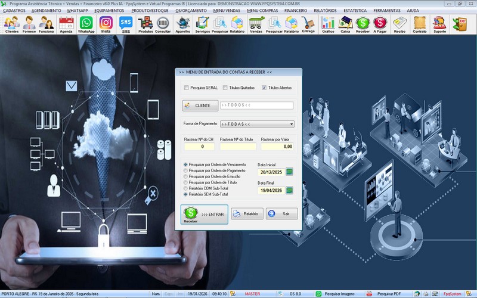Open the Serviços toolbar icon
Image resolution: width=477 pixels, height=298 pixels.
202,24
